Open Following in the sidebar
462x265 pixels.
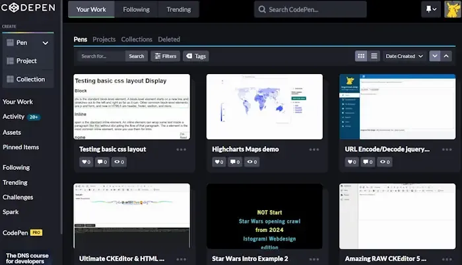tap(16, 168)
